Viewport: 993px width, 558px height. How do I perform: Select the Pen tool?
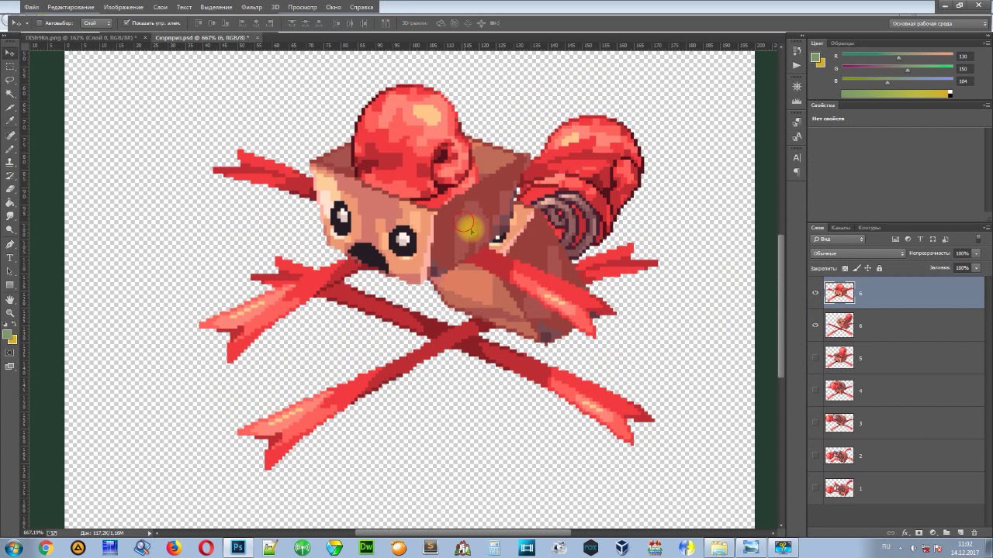(10, 244)
